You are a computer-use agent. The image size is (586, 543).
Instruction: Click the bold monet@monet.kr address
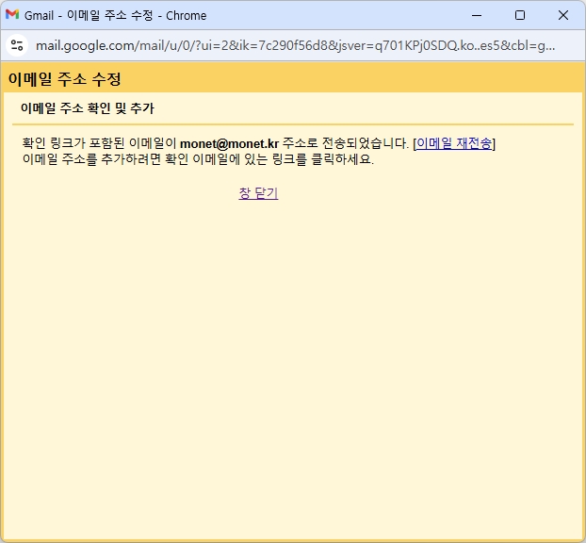click(229, 143)
